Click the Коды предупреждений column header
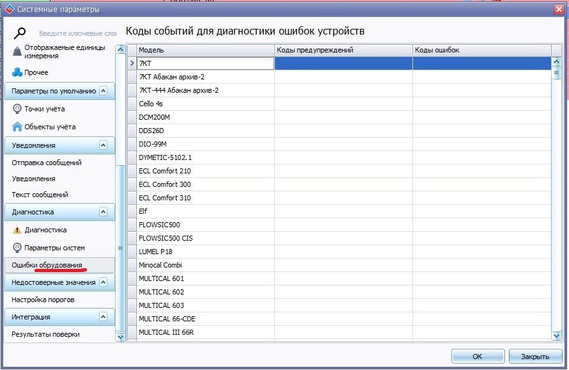 coord(344,50)
